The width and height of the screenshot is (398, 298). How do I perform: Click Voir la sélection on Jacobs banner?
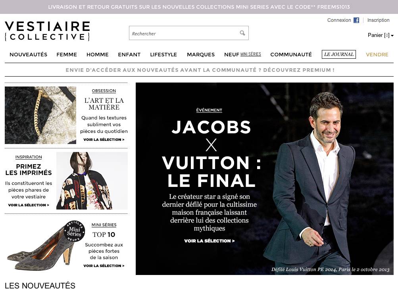pos(210,241)
